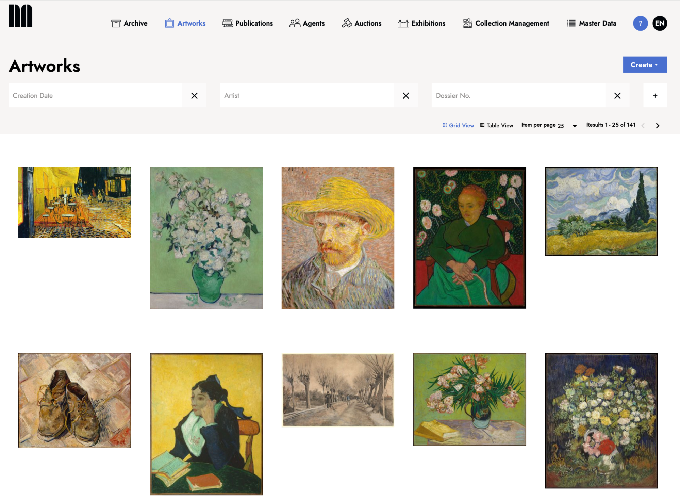This screenshot has height=500, width=680.
Task: Clear the Artist filter
Action: point(406,96)
